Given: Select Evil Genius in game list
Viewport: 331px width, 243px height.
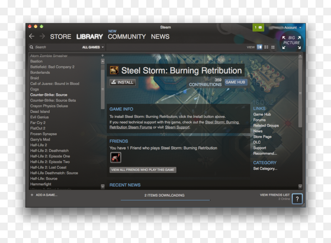Looking at the screenshot, I should click(39, 117).
